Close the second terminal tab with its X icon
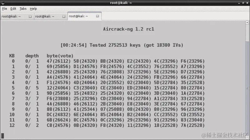This screenshot has width=250, height=140. pos(64,17)
